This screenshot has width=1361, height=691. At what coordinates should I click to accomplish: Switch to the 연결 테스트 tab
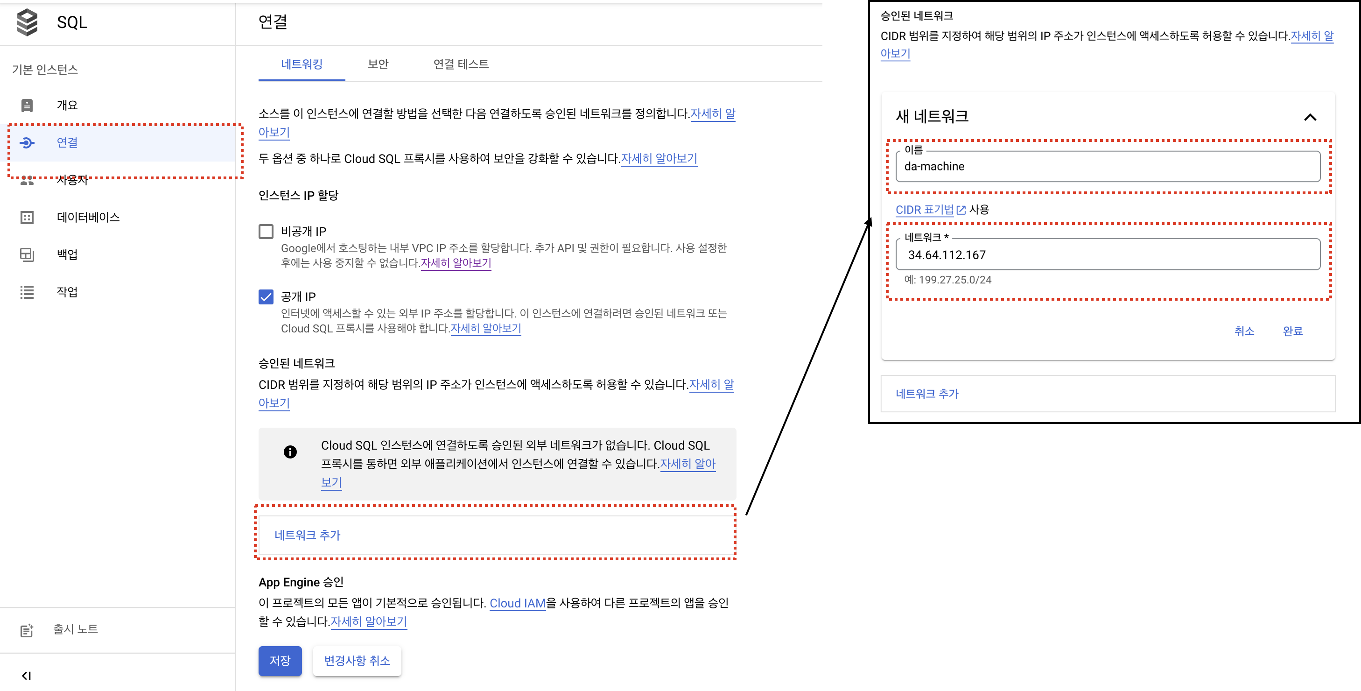point(461,64)
